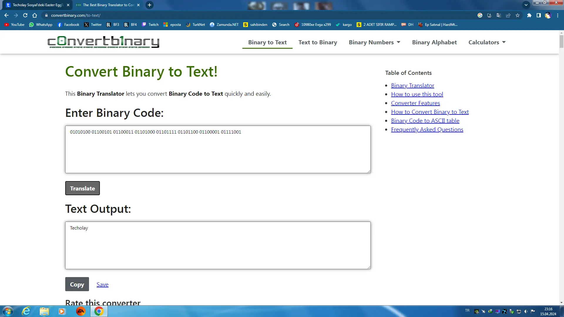564x317 pixels.
Task: Open the Twitter bookmark
Action: [x=93, y=25]
